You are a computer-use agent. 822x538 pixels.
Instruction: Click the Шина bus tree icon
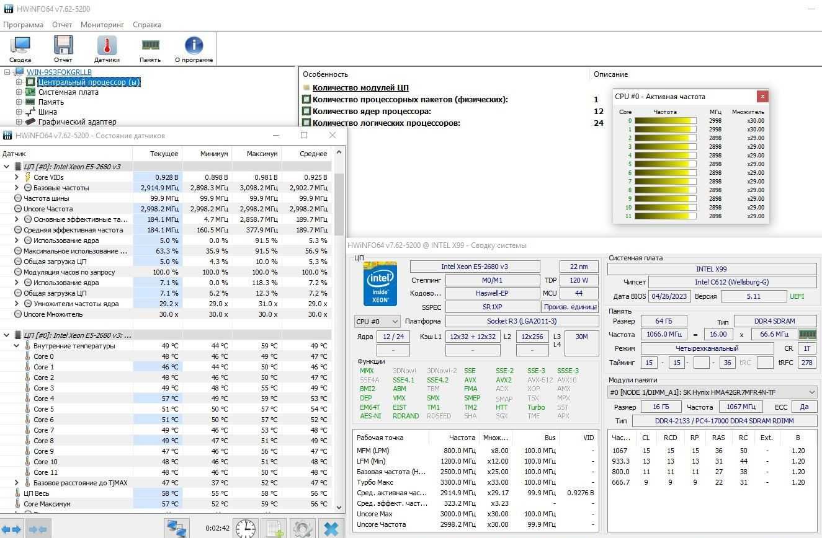point(30,112)
